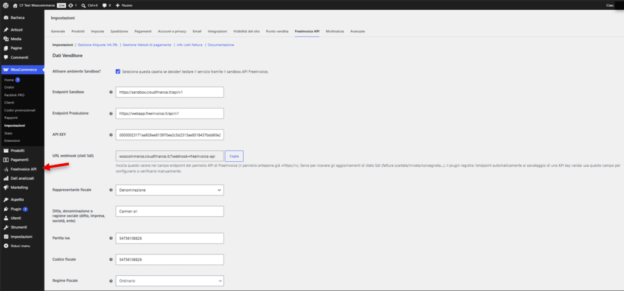Click help icon next to Rappresentante fiscale
The height and width of the screenshot is (291, 624).
coord(111,190)
